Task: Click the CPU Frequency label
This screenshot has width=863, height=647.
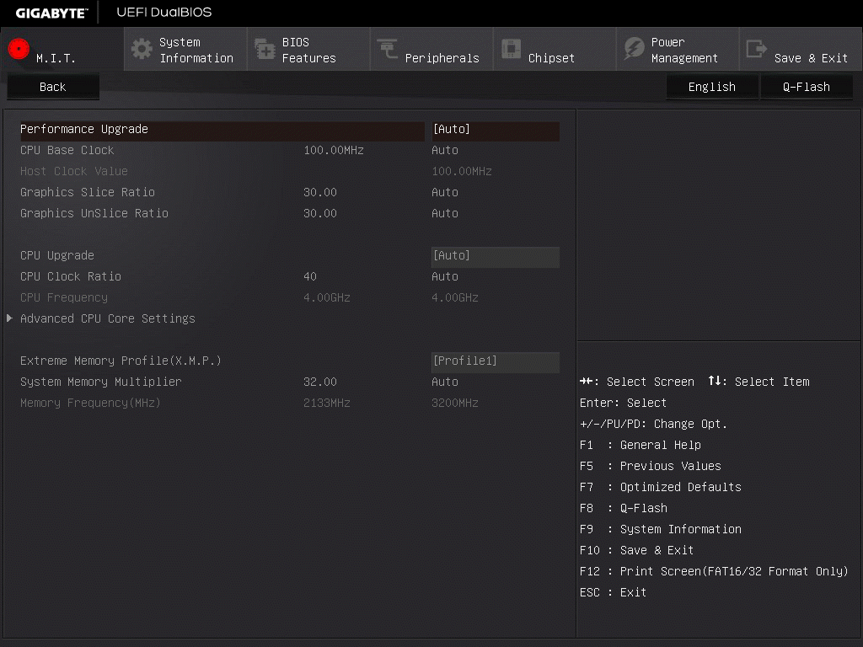Action: pos(64,297)
